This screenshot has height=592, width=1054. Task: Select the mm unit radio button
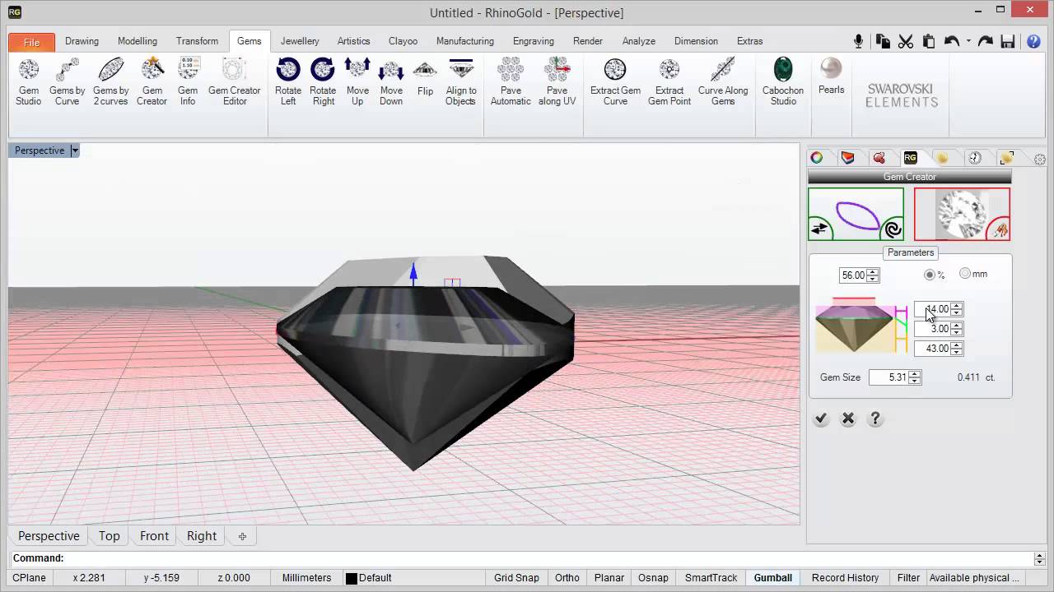[965, 274]
